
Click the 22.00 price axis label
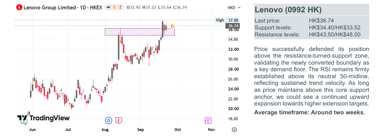coord(233,99)
